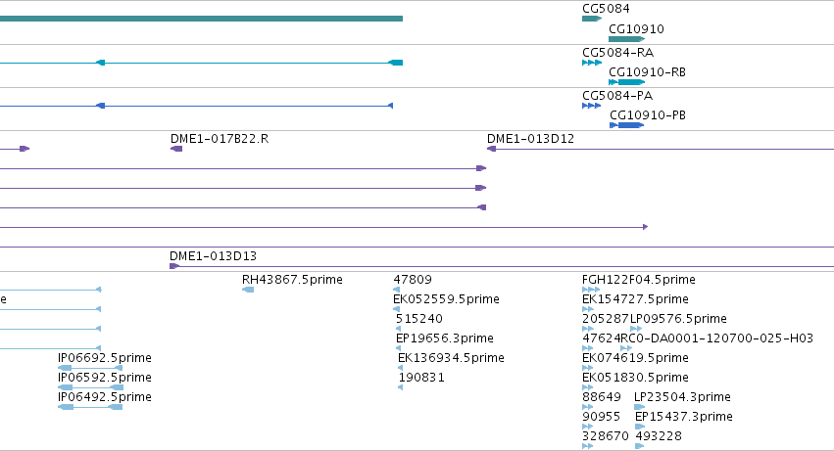
Task: Open the FGH122F04.5prime label
Action: pos(639,280)
